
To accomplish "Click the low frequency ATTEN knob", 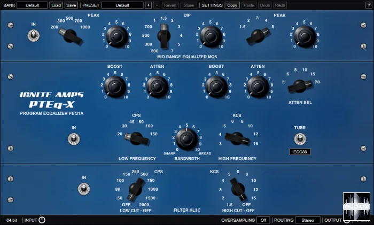I will point(157,87).
